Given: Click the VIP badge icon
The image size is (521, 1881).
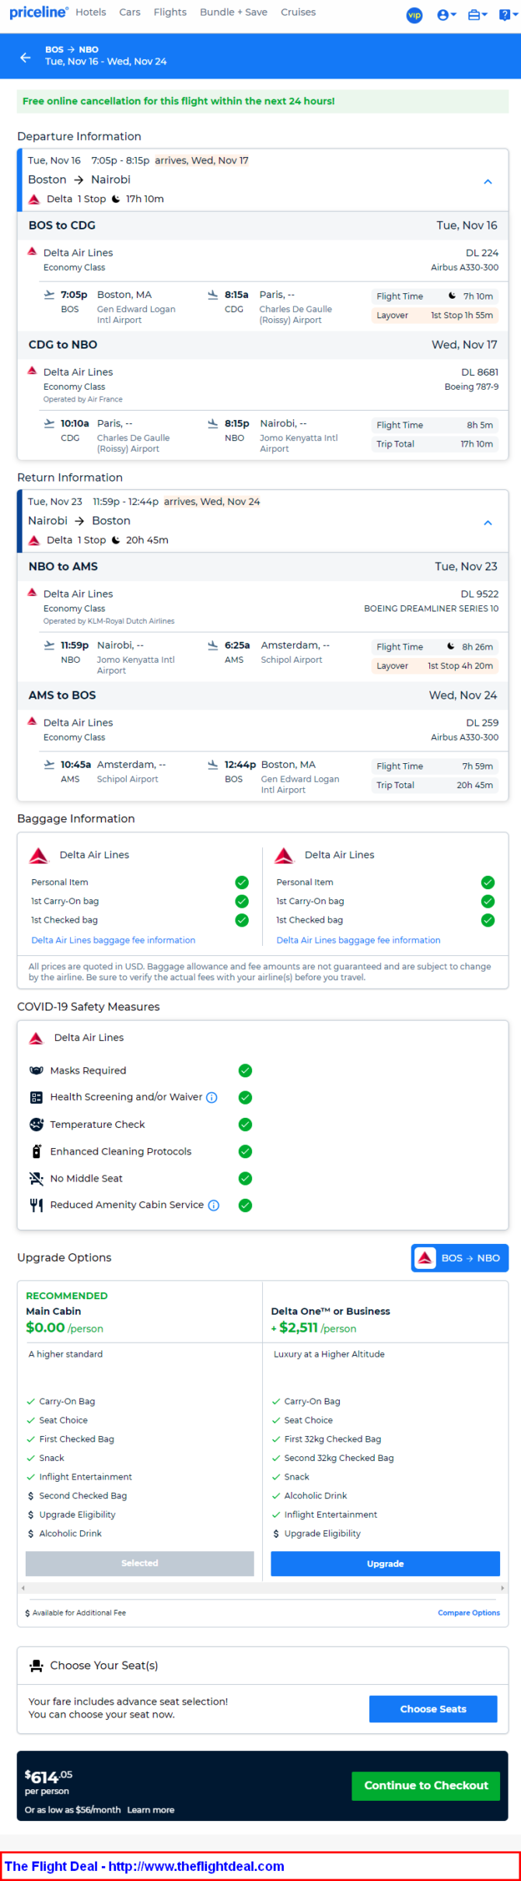Looking at the screenshot, I should [414, 15].
